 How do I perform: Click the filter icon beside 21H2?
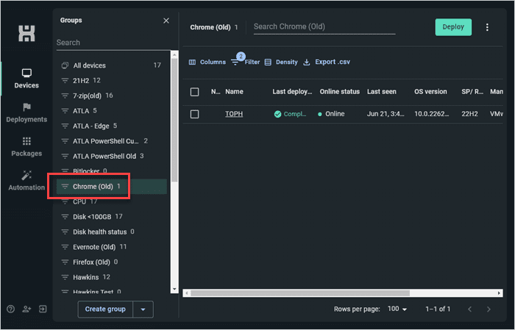(x=65, y=81)
